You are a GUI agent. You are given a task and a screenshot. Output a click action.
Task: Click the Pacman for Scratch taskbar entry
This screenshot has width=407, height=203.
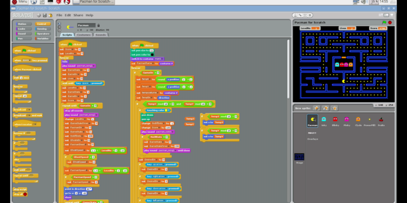pyautogui.click(x=94, y=2)
